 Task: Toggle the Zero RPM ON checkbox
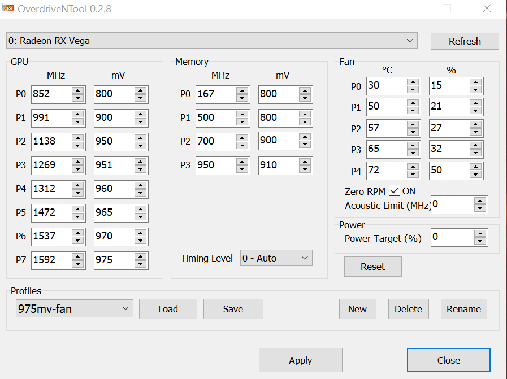(394, 191)
